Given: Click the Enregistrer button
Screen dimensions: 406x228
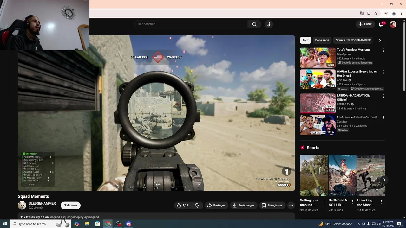Looking at the screenshot, I should 272,205.
